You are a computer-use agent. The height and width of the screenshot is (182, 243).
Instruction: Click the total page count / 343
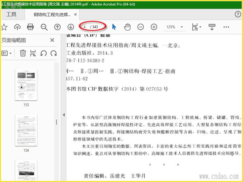tap(94, 27)
